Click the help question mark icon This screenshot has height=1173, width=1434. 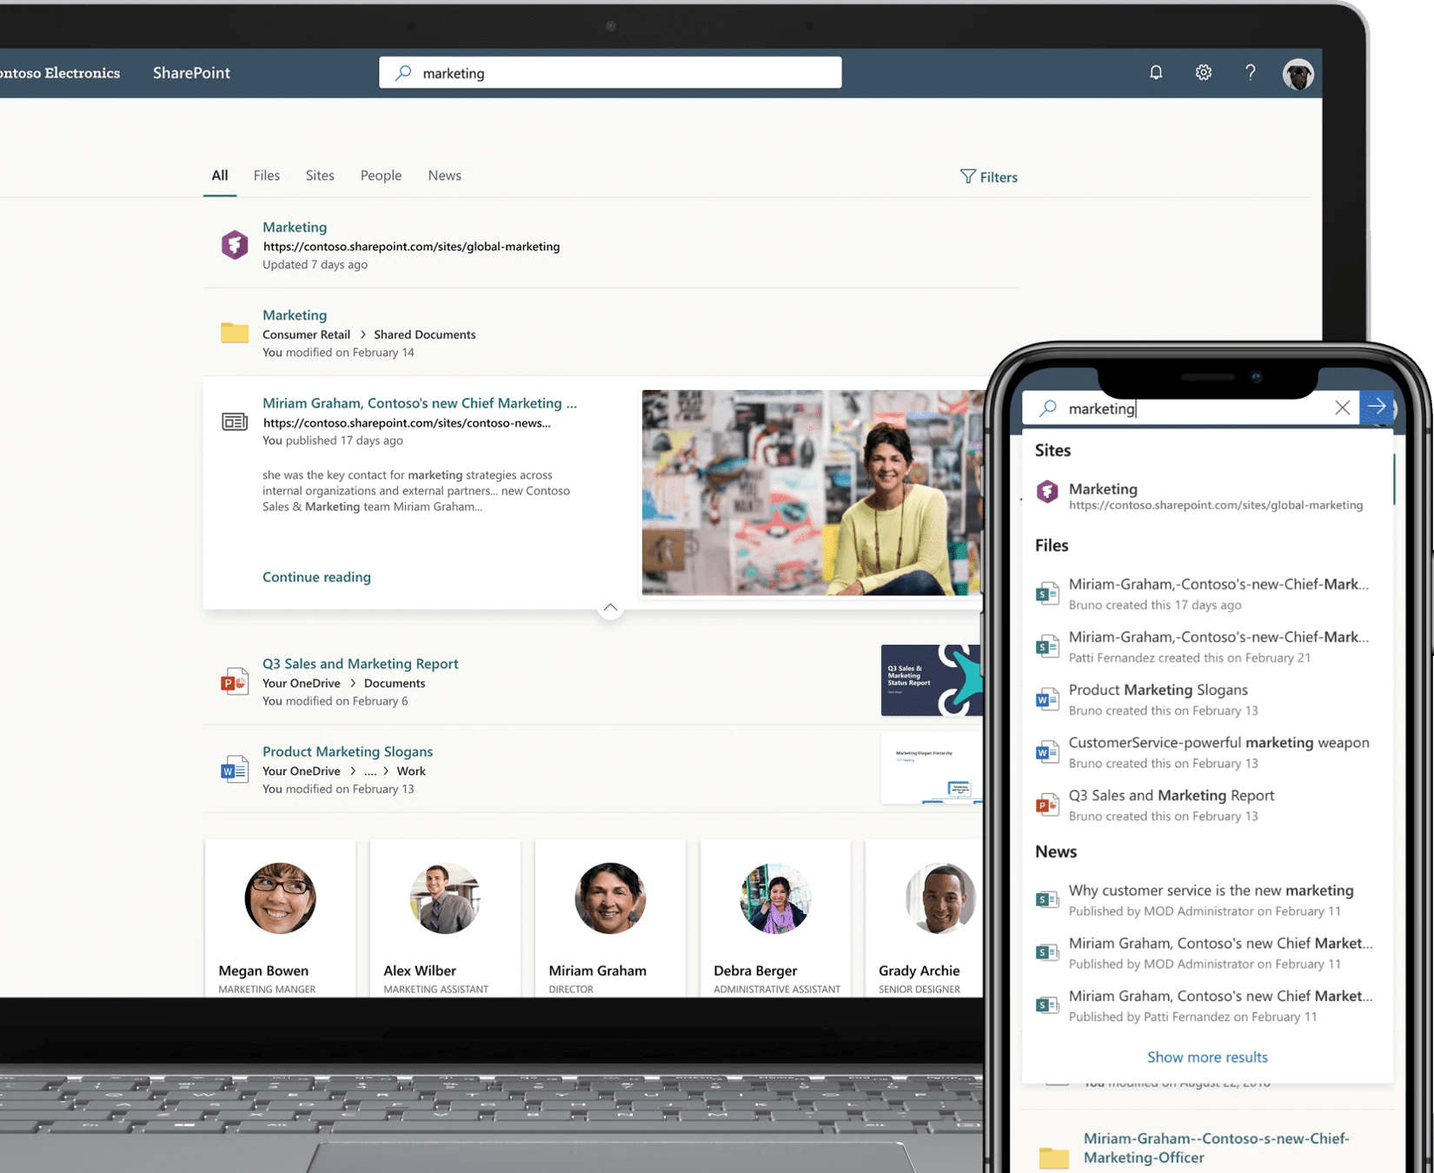coord(1251,73)
